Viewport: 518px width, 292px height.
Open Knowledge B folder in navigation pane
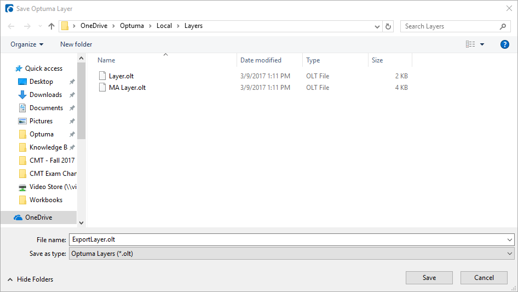coord(48,147)
